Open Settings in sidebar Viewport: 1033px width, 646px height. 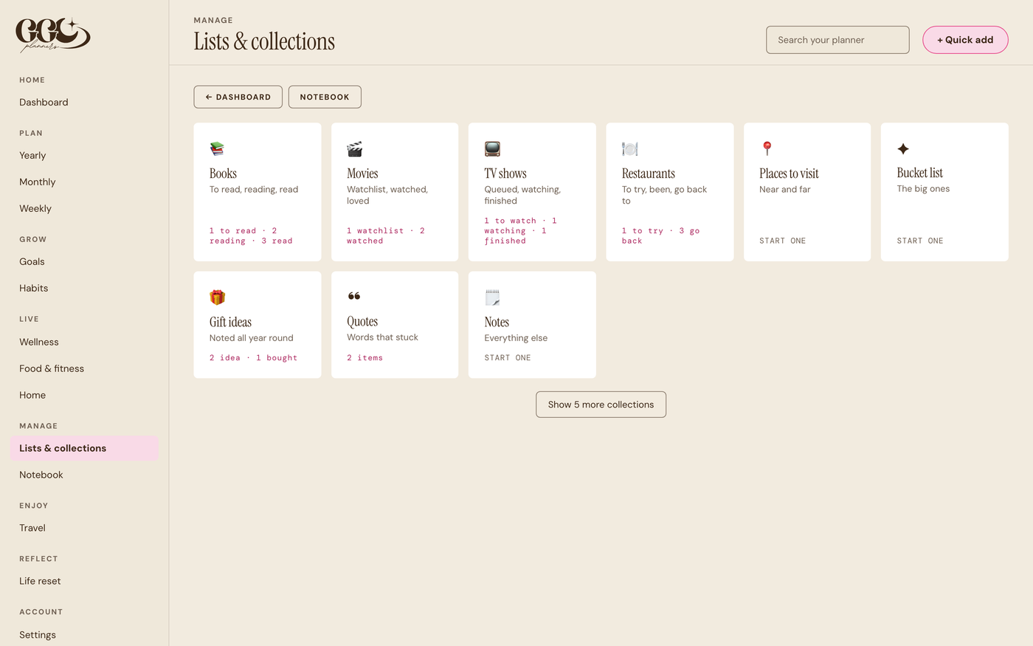38,634
